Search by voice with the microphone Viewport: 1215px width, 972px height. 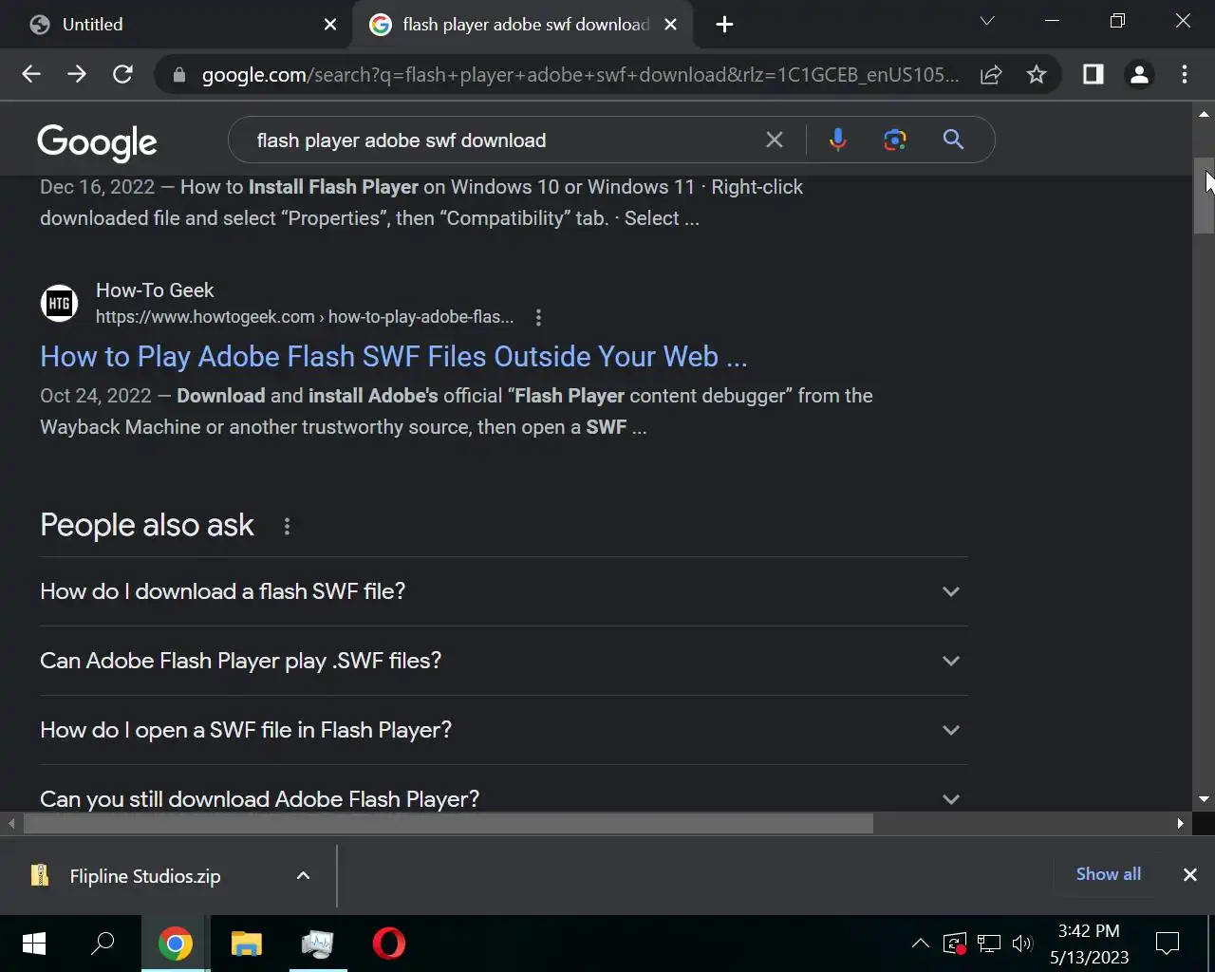837,140
